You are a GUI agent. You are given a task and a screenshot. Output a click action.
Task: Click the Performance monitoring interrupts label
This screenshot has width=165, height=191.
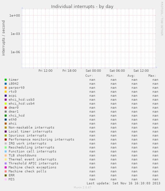[x=41, y=140]
